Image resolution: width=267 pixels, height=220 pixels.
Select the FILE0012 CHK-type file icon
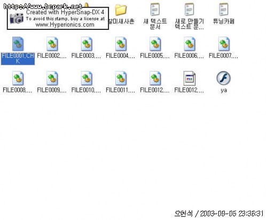[155, 78]
